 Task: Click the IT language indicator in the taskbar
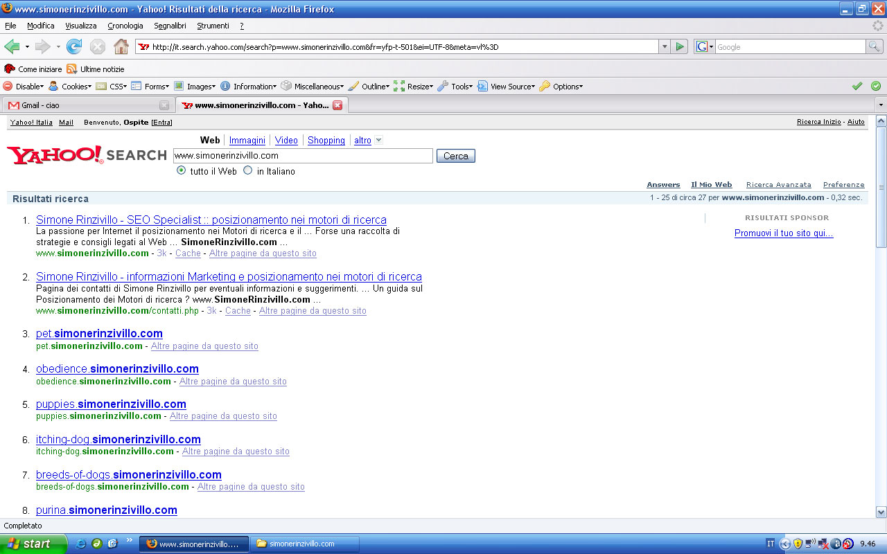771,544
